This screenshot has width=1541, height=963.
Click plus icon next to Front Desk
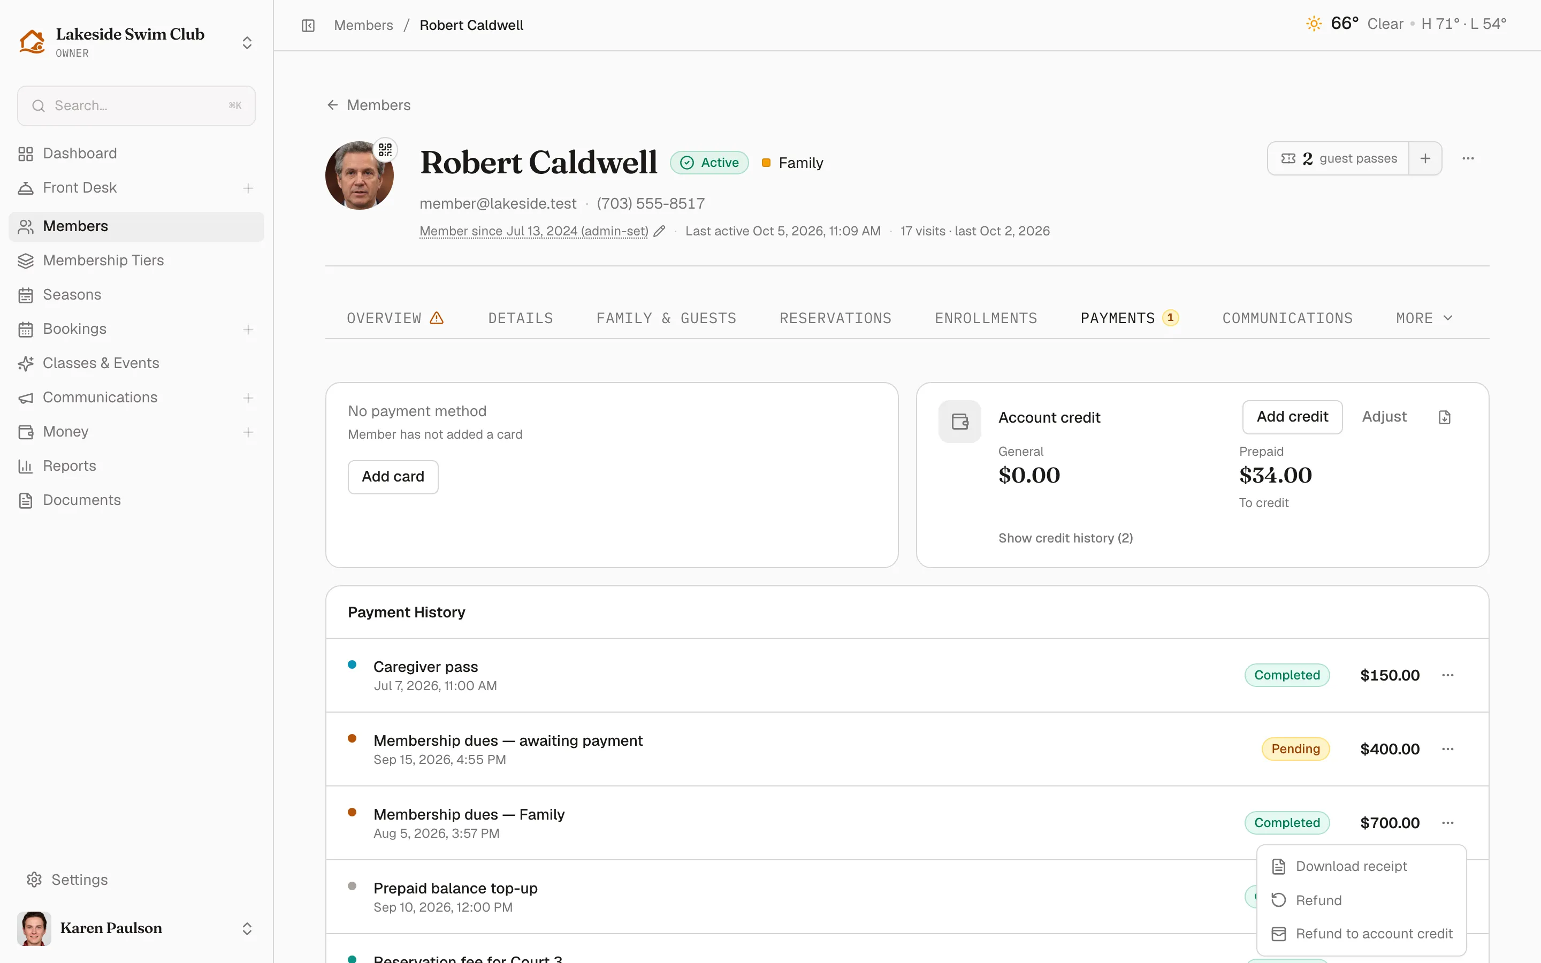[248, 188]
